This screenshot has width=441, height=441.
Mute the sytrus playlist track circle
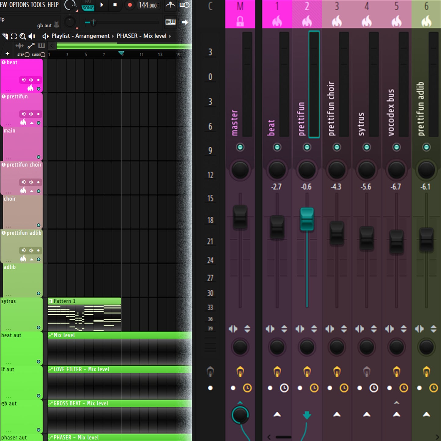point(38,327)
